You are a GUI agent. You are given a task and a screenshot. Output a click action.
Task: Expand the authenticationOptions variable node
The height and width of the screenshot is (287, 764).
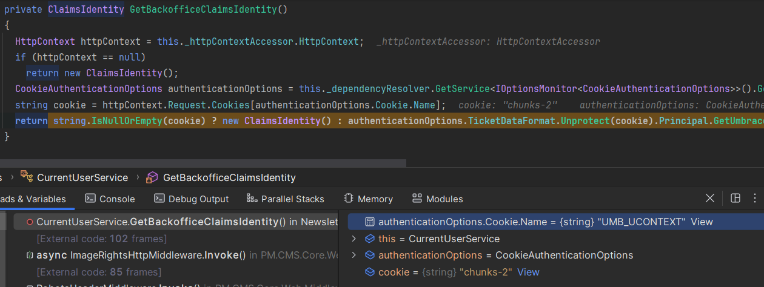tap(355, 256)
